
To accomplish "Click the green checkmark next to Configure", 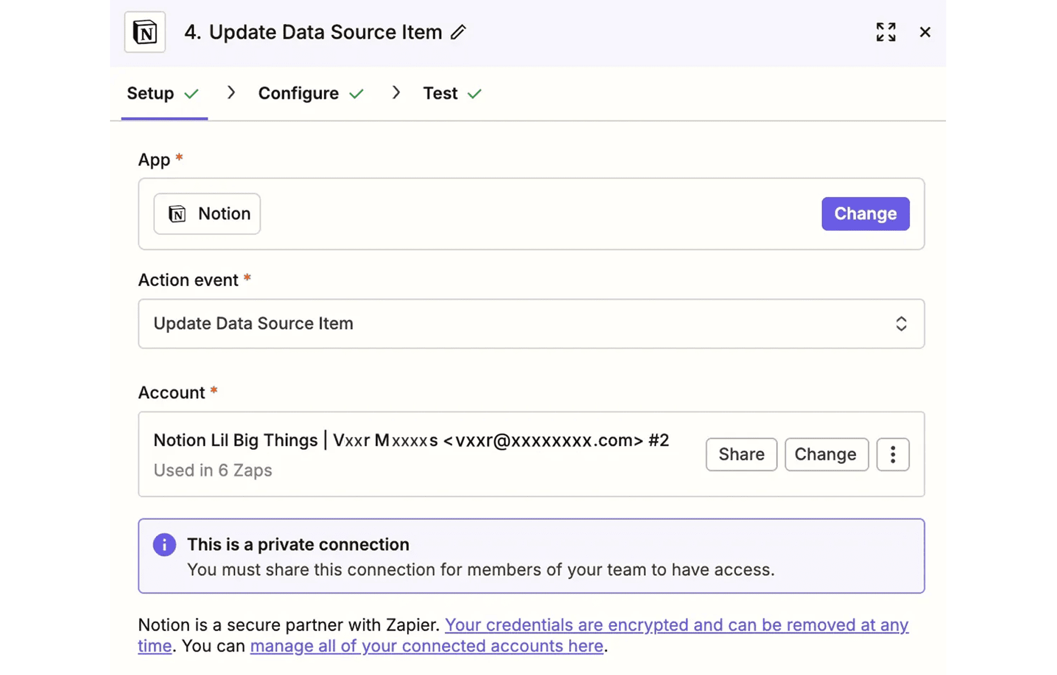I will 356,94.
